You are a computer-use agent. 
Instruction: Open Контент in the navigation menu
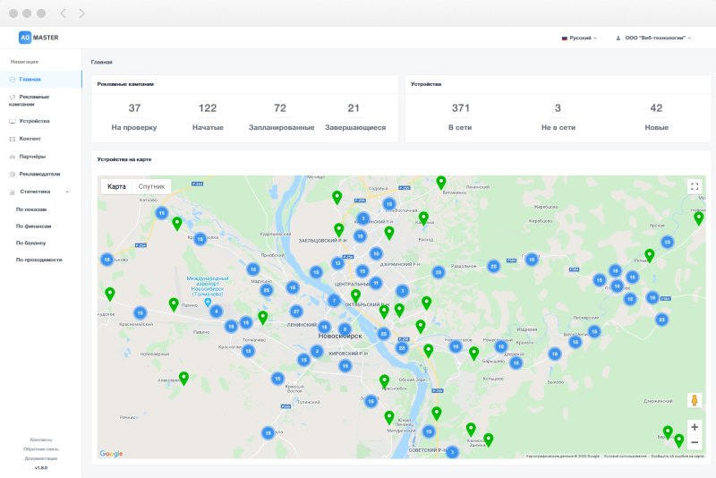pyautogui.click(x=40, y=139)
